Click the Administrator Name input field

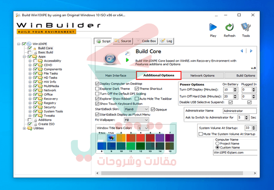(240, 111)
